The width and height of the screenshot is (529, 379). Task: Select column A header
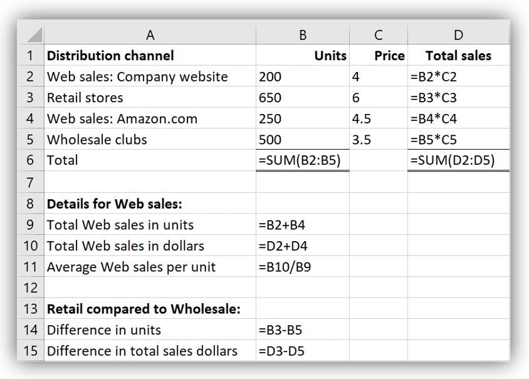click(x=150, y=35)
